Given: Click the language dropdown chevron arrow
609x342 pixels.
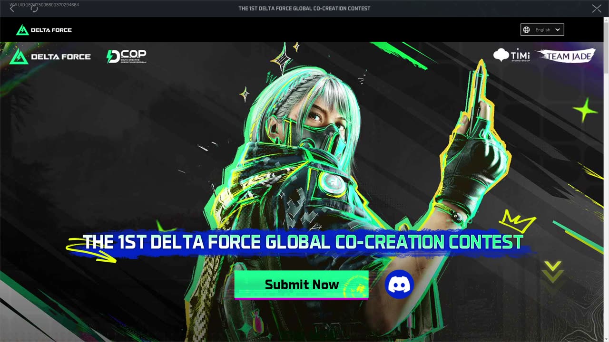Looking at the screenshot, I should 558,30.
